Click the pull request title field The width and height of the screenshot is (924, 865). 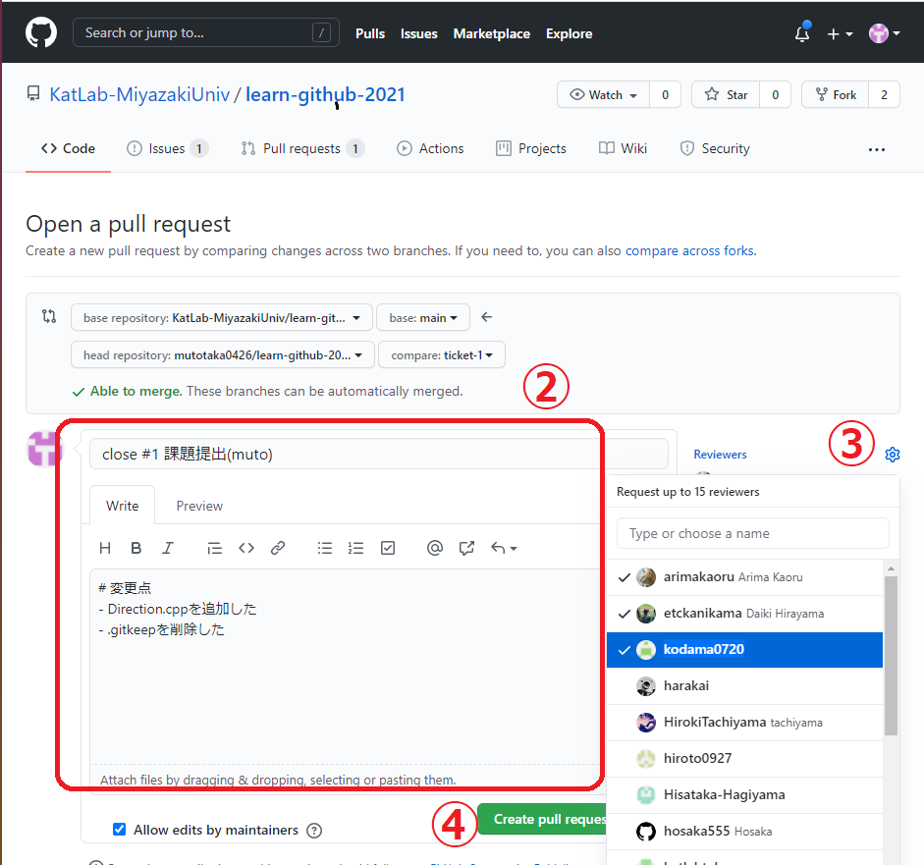pos(378,454)
